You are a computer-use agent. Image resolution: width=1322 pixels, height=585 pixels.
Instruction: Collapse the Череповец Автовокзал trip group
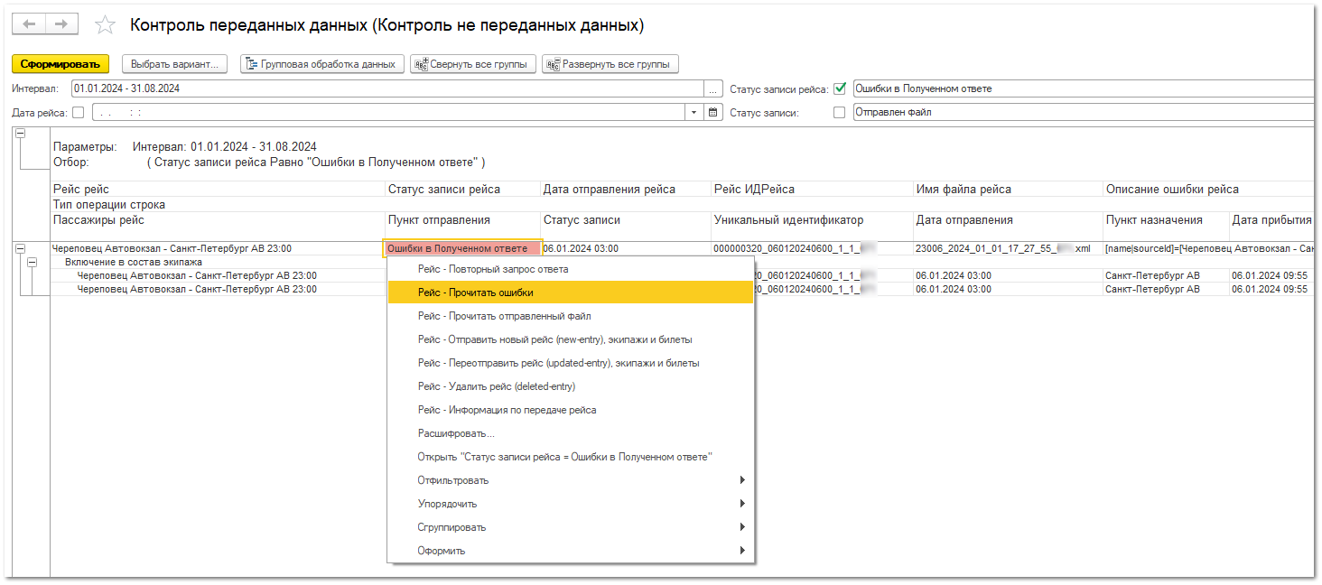coord(20,248)
